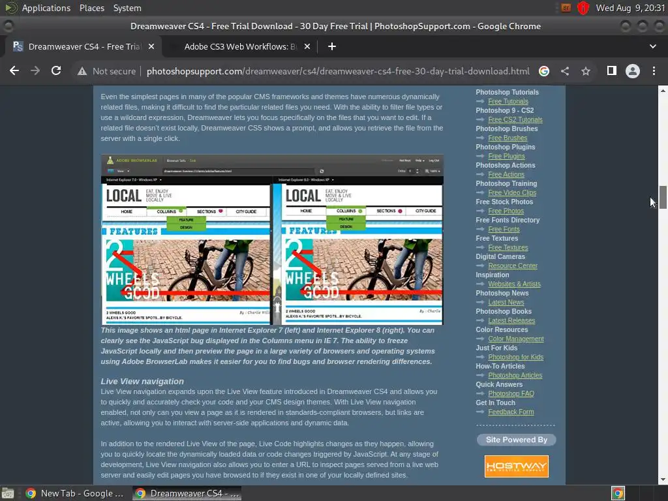Click the arrow bullet beside Free Brushes
Viewport: 668px width, 501px height.
(x=480, y=138)
